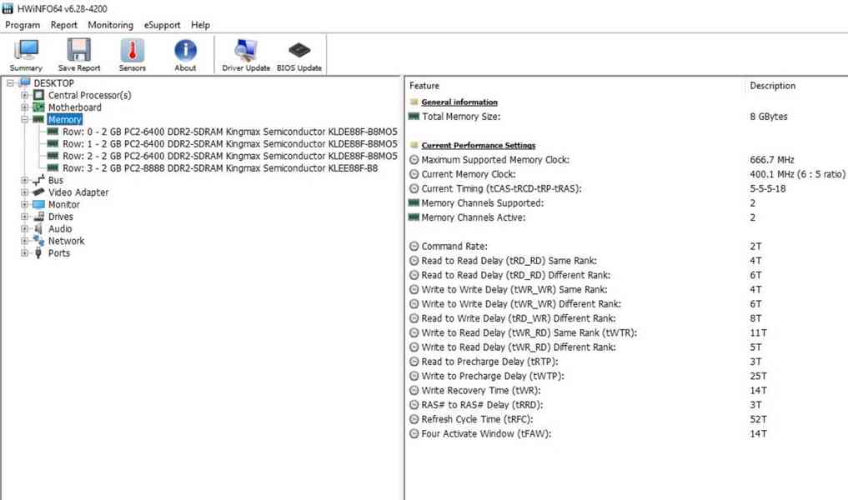Collapse the Memory node
This screenshot has width=848, height=500.
click(24, 119)
